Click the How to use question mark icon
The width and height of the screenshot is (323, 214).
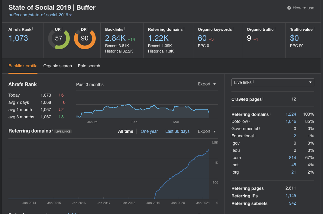pos(289,8)
